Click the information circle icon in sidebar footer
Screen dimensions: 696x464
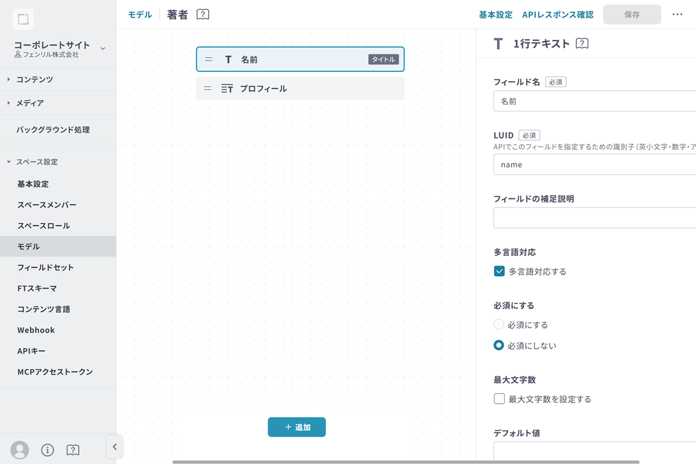tap(48, 449)
